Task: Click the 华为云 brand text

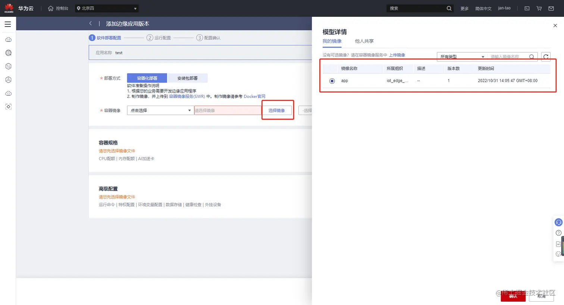Action: pos(26,8)
